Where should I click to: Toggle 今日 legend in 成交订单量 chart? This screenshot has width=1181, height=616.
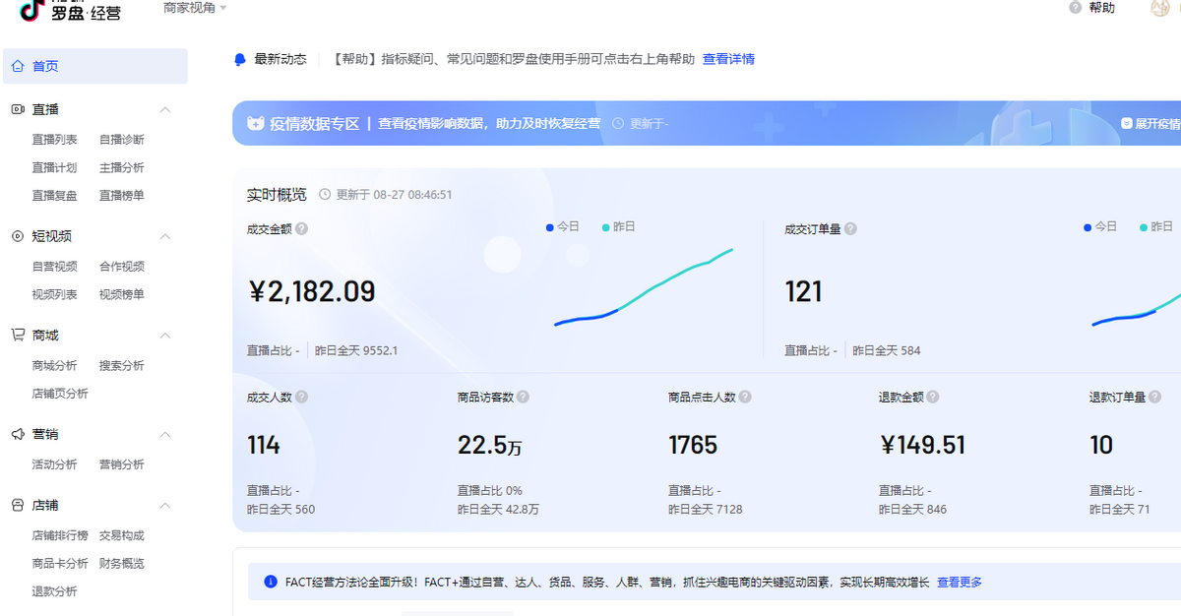pos(1100,226)
